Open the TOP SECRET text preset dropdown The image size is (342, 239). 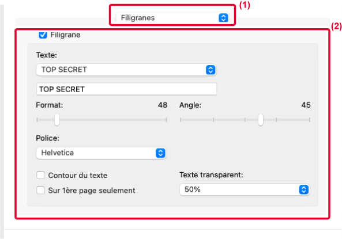click(x=126, y=70)
